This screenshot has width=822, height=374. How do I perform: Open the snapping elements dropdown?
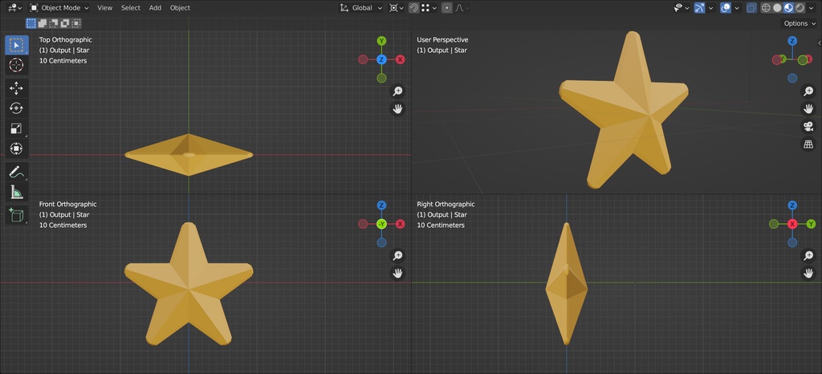coord(429,8)
